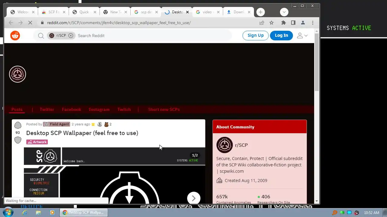This screenshot has height=217, width=387.
Task: Click the Created Aug 11, 2009 text
Action: pyautogui.click(x=246, y=181)
